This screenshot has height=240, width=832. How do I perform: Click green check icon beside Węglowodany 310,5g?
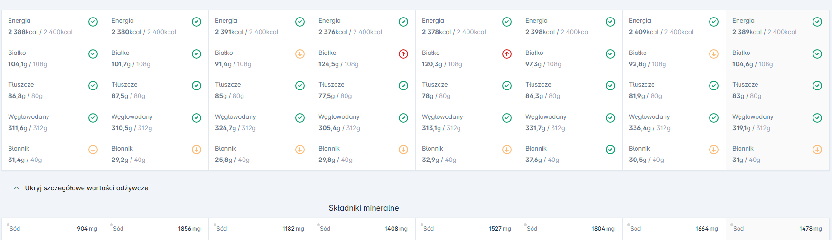[196, 118]
